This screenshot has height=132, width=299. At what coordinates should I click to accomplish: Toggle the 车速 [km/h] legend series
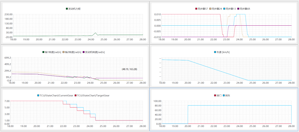pos(222,52)
